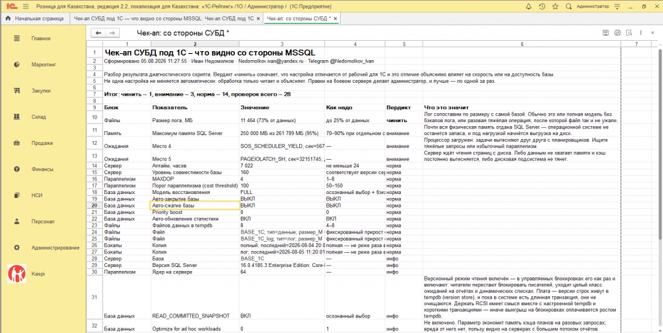Open the three-dot More menu
This screenshot has height=333, width=663.
641,33
